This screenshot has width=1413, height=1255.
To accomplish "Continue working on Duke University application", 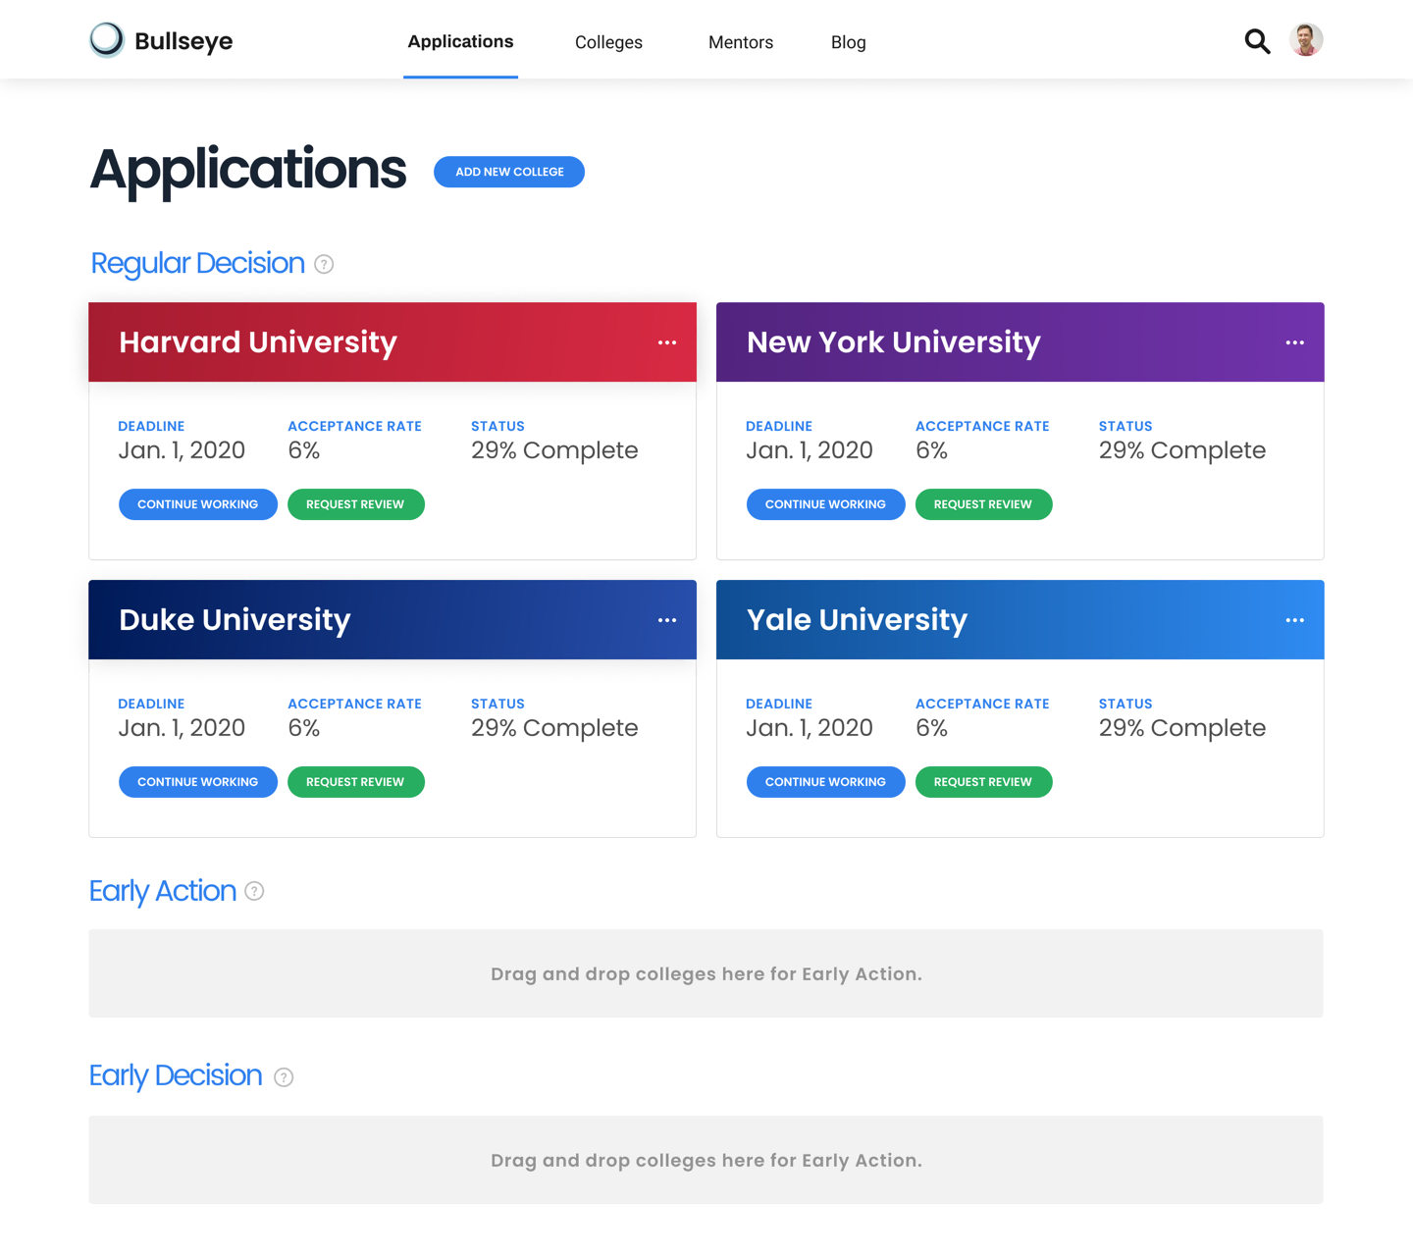I will [198, 782].
